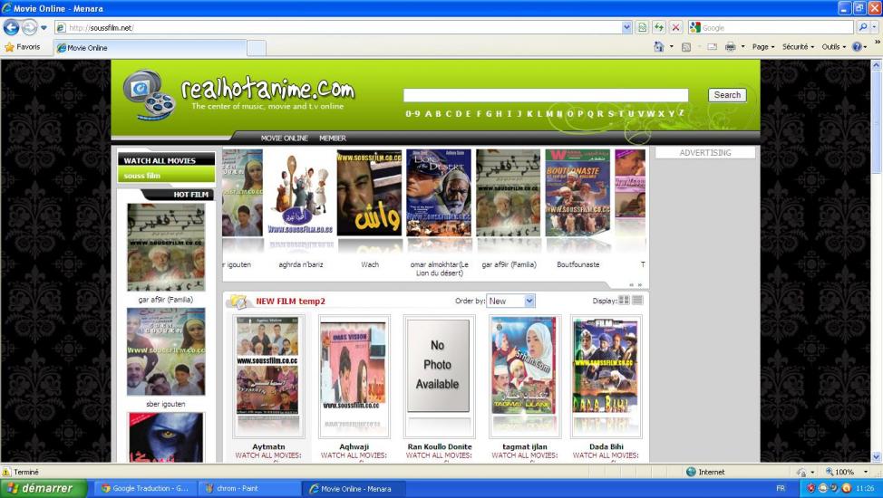This screenshot has height=498, width=883.
Task: Switch display to grid view
Action: click(624, 301)
